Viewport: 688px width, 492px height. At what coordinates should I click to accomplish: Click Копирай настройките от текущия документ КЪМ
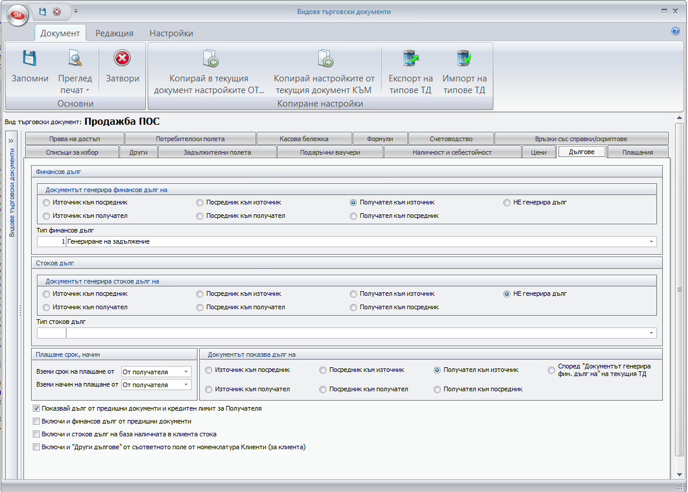[x=324, y=71]
